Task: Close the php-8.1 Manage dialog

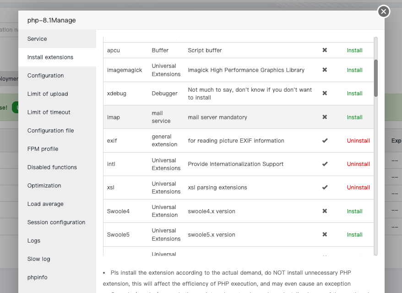Action: 384,11
